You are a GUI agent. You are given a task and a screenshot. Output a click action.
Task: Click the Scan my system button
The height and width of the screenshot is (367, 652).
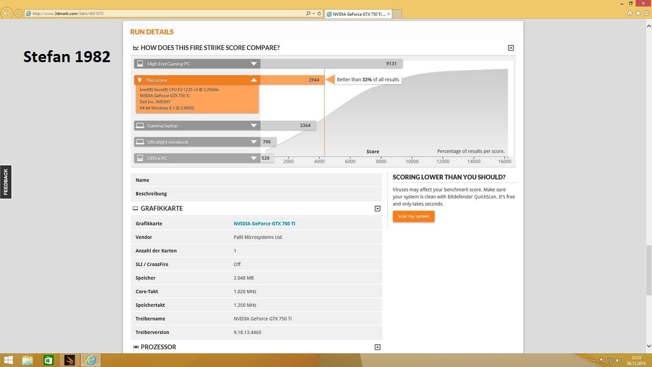click(x=414, y=216)
